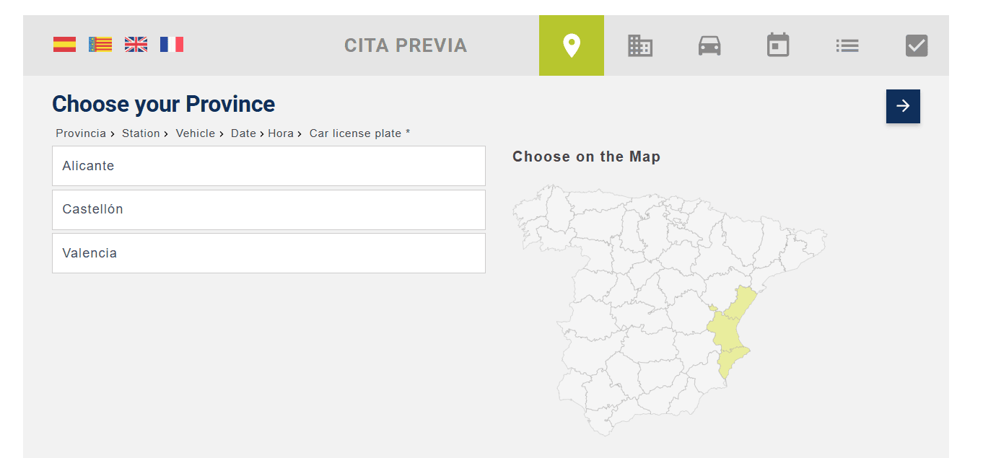Select Valencia as your province
Screen dimensions: 983x458
[x=268, y=253]
